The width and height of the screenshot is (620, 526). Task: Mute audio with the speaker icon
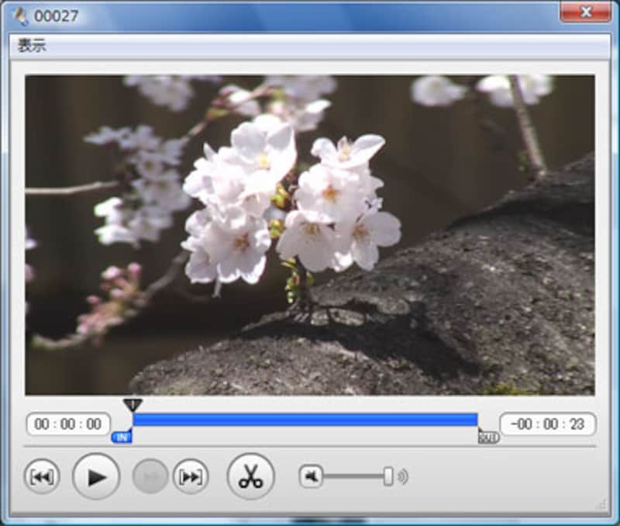pos(311,476)
